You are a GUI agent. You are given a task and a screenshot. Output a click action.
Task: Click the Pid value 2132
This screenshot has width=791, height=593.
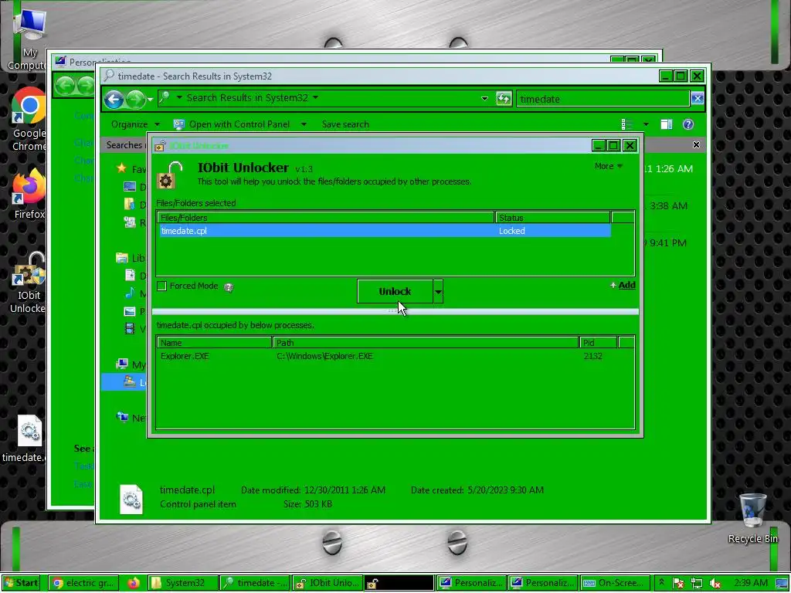point(592,356)
